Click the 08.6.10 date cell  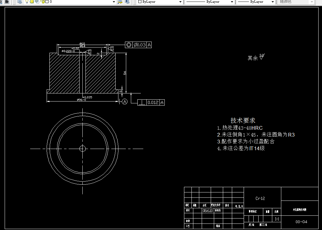208,210
